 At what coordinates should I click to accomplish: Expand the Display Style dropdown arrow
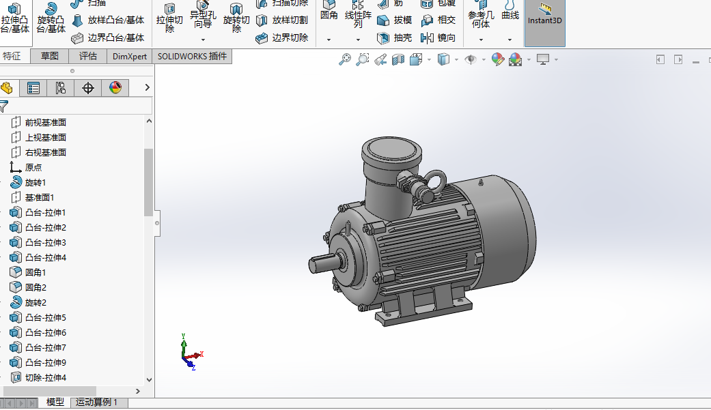(455, 60)
